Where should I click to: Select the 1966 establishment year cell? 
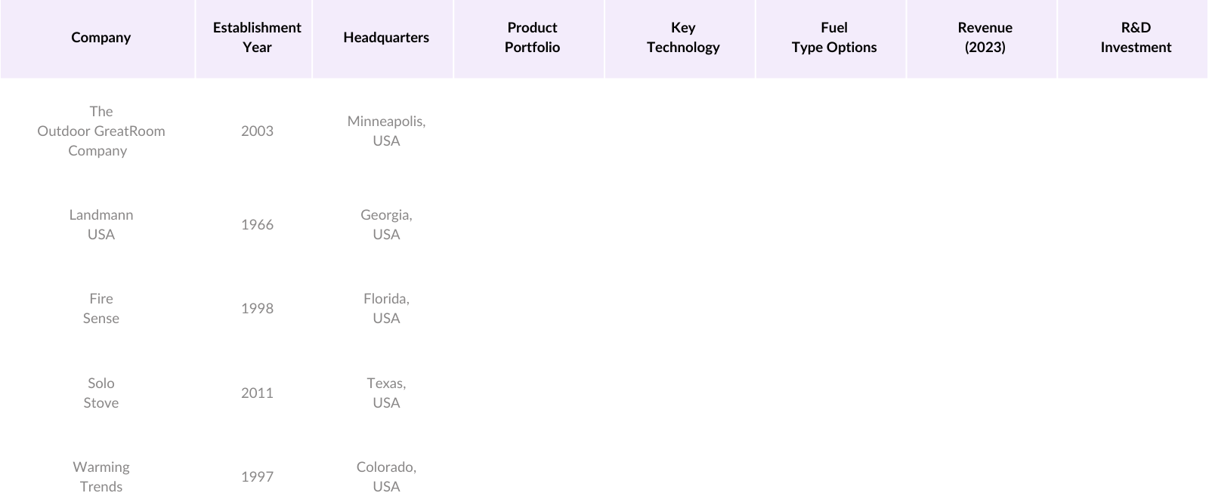pyautogui.click(x=257, y=224)
